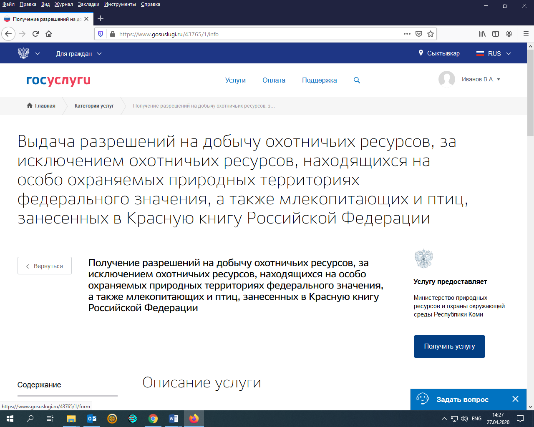Click the Firefox reload page icon
Image resolution: width=534 pixels, height=427 pixels.
(35, 34)
